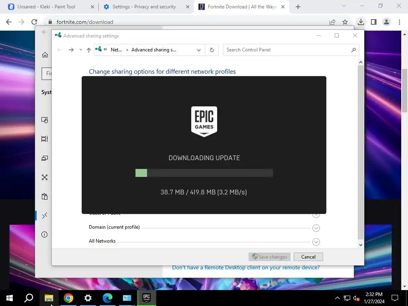Viewport: 408px width, 306px height.
Task: Open Multitasking icon in Settings sidebar
Action: point(45,139)
